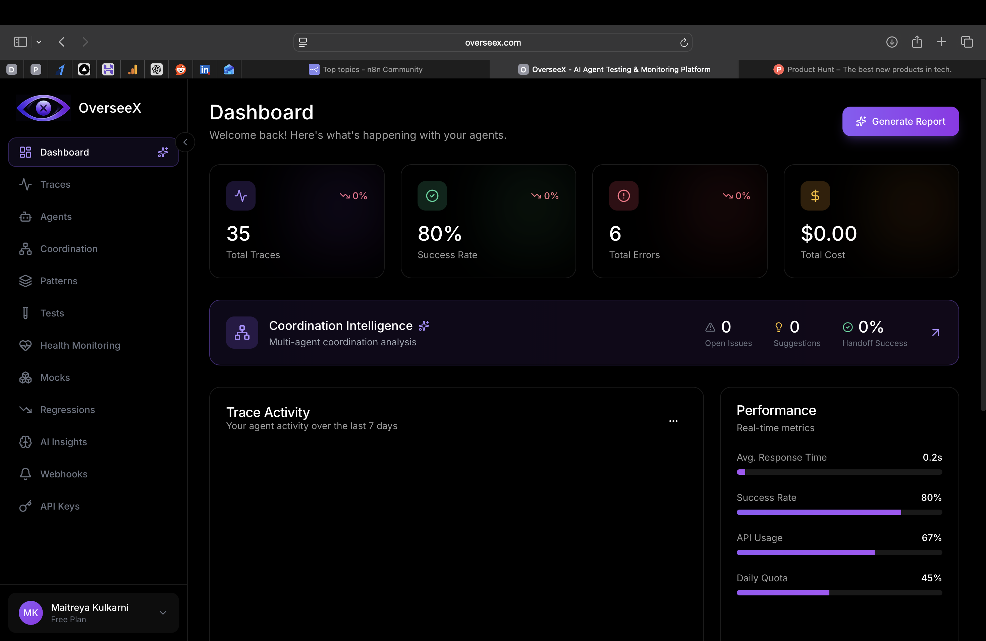Open Trace Activity options menu
The height and width of the screenshot is (641, 986).
673,421
